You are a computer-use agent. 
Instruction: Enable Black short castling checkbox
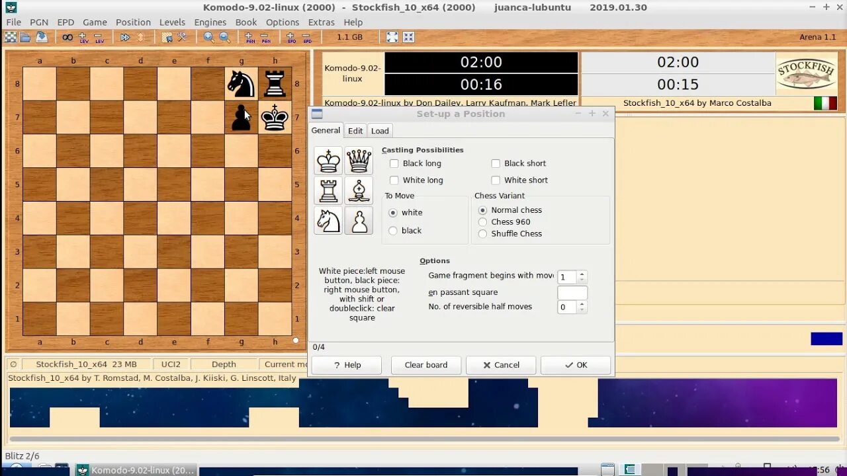[496, 163]
